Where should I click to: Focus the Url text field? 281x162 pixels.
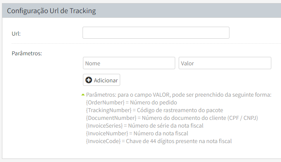coord(156,33)
